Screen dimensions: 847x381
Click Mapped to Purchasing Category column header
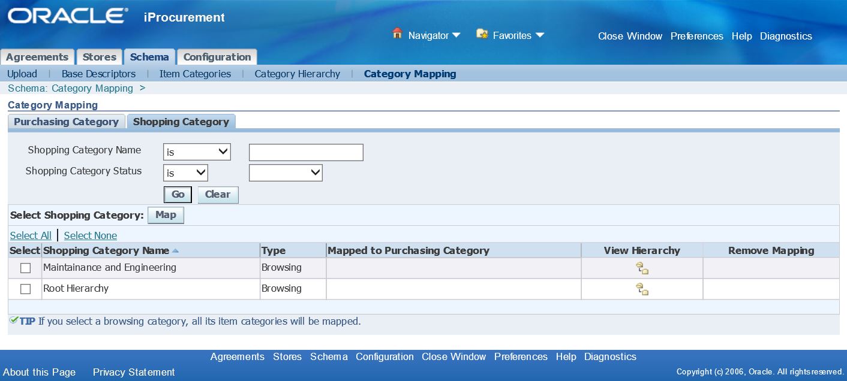[x=409, y=250]
